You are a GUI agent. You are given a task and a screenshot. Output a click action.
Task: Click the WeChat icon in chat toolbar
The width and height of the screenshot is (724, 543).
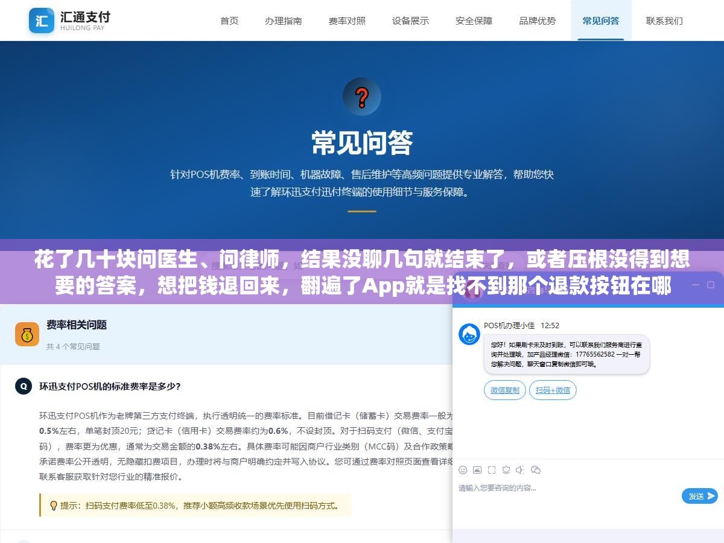coord(536,470)
